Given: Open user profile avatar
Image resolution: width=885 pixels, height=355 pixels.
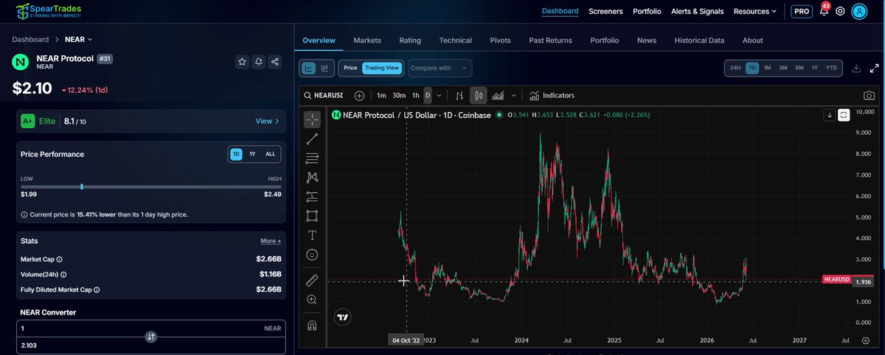Looking at the screenshot, I should click(x=859, y=11).
